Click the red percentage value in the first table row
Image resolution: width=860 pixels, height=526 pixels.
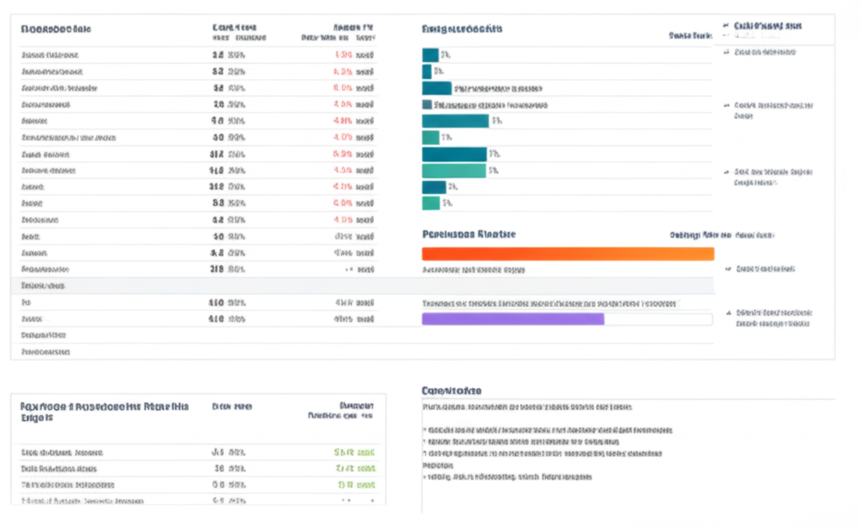[343, 55]
